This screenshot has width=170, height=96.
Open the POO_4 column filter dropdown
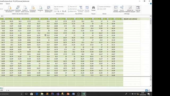point(12,19)
